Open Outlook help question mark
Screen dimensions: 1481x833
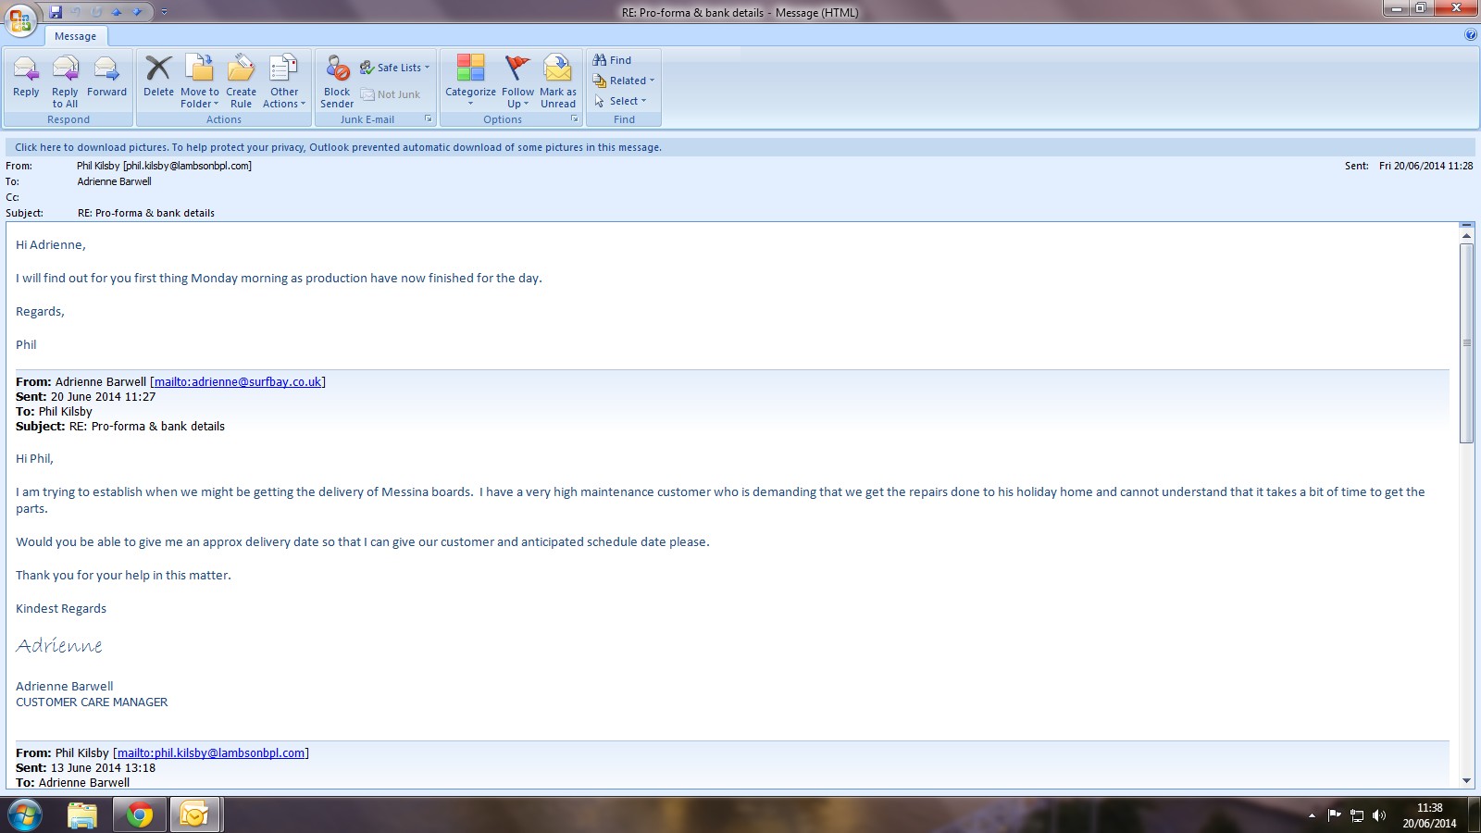1471,35
